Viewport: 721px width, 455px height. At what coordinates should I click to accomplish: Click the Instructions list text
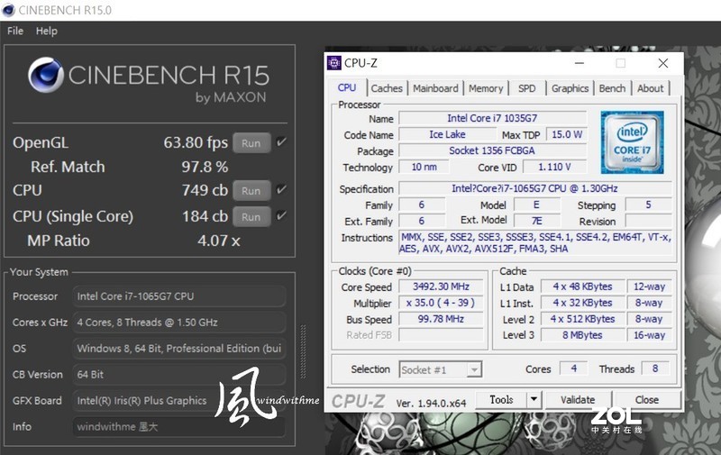click(534, 242)
